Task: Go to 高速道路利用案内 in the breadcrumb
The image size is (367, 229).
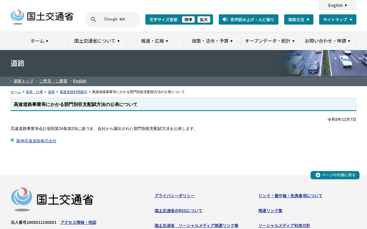Action: 73,92
